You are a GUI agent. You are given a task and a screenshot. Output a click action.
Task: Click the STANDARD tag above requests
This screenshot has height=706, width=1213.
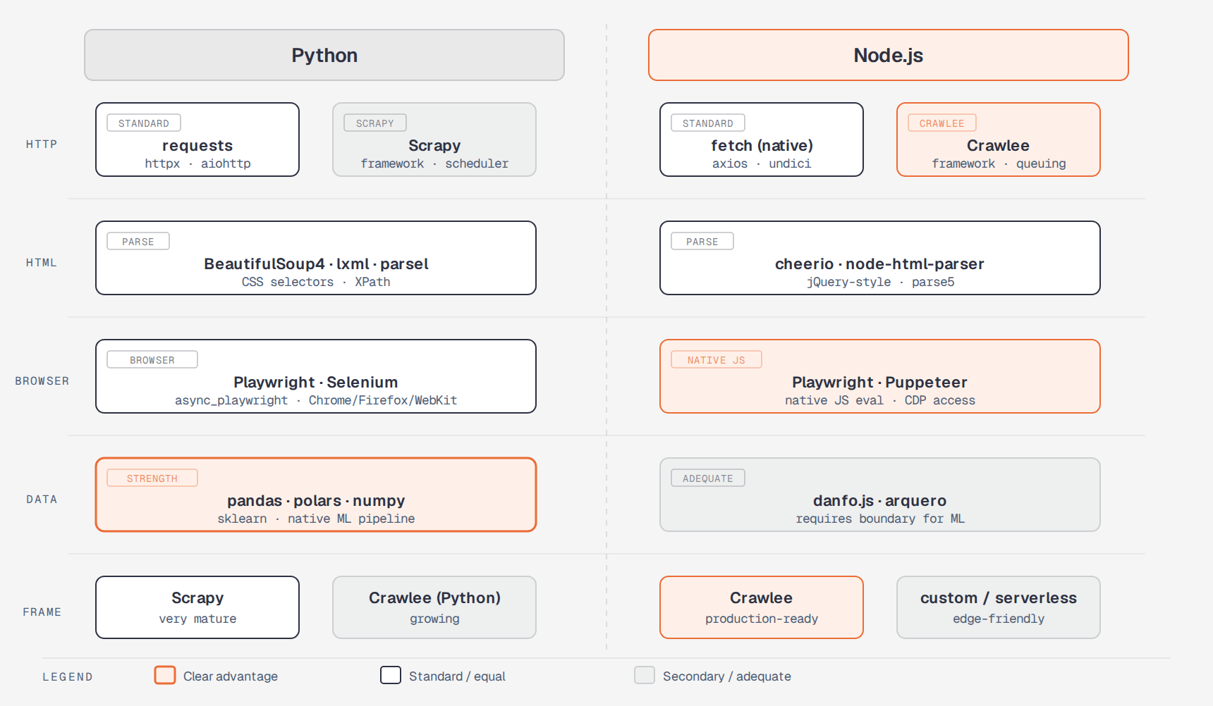(144, 123)
